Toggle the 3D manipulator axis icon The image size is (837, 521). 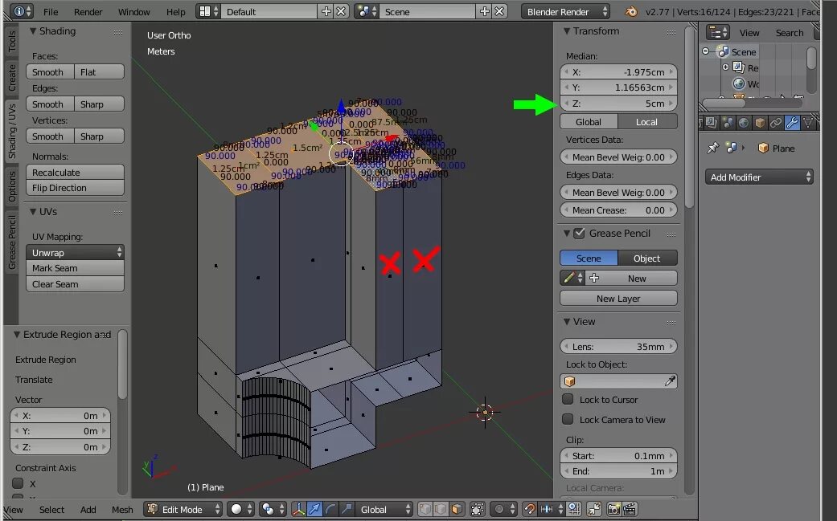(x=298, y=509)
